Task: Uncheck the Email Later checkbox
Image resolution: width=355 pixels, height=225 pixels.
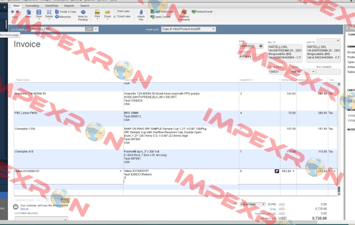Action: pyautogui.click(x=115, y=16)
